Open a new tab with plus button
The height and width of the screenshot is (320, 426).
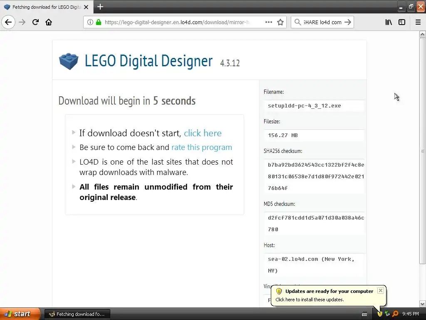pos(100,7)
